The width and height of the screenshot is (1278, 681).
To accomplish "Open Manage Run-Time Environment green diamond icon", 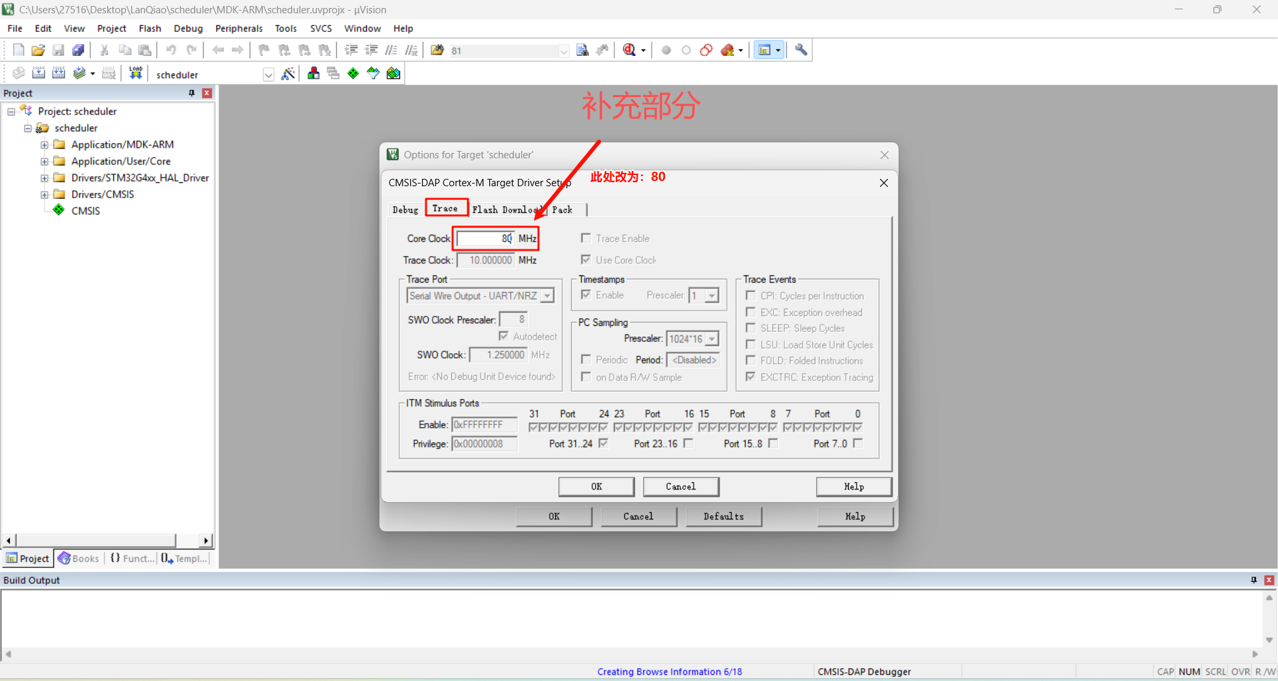I will point(353,74).
